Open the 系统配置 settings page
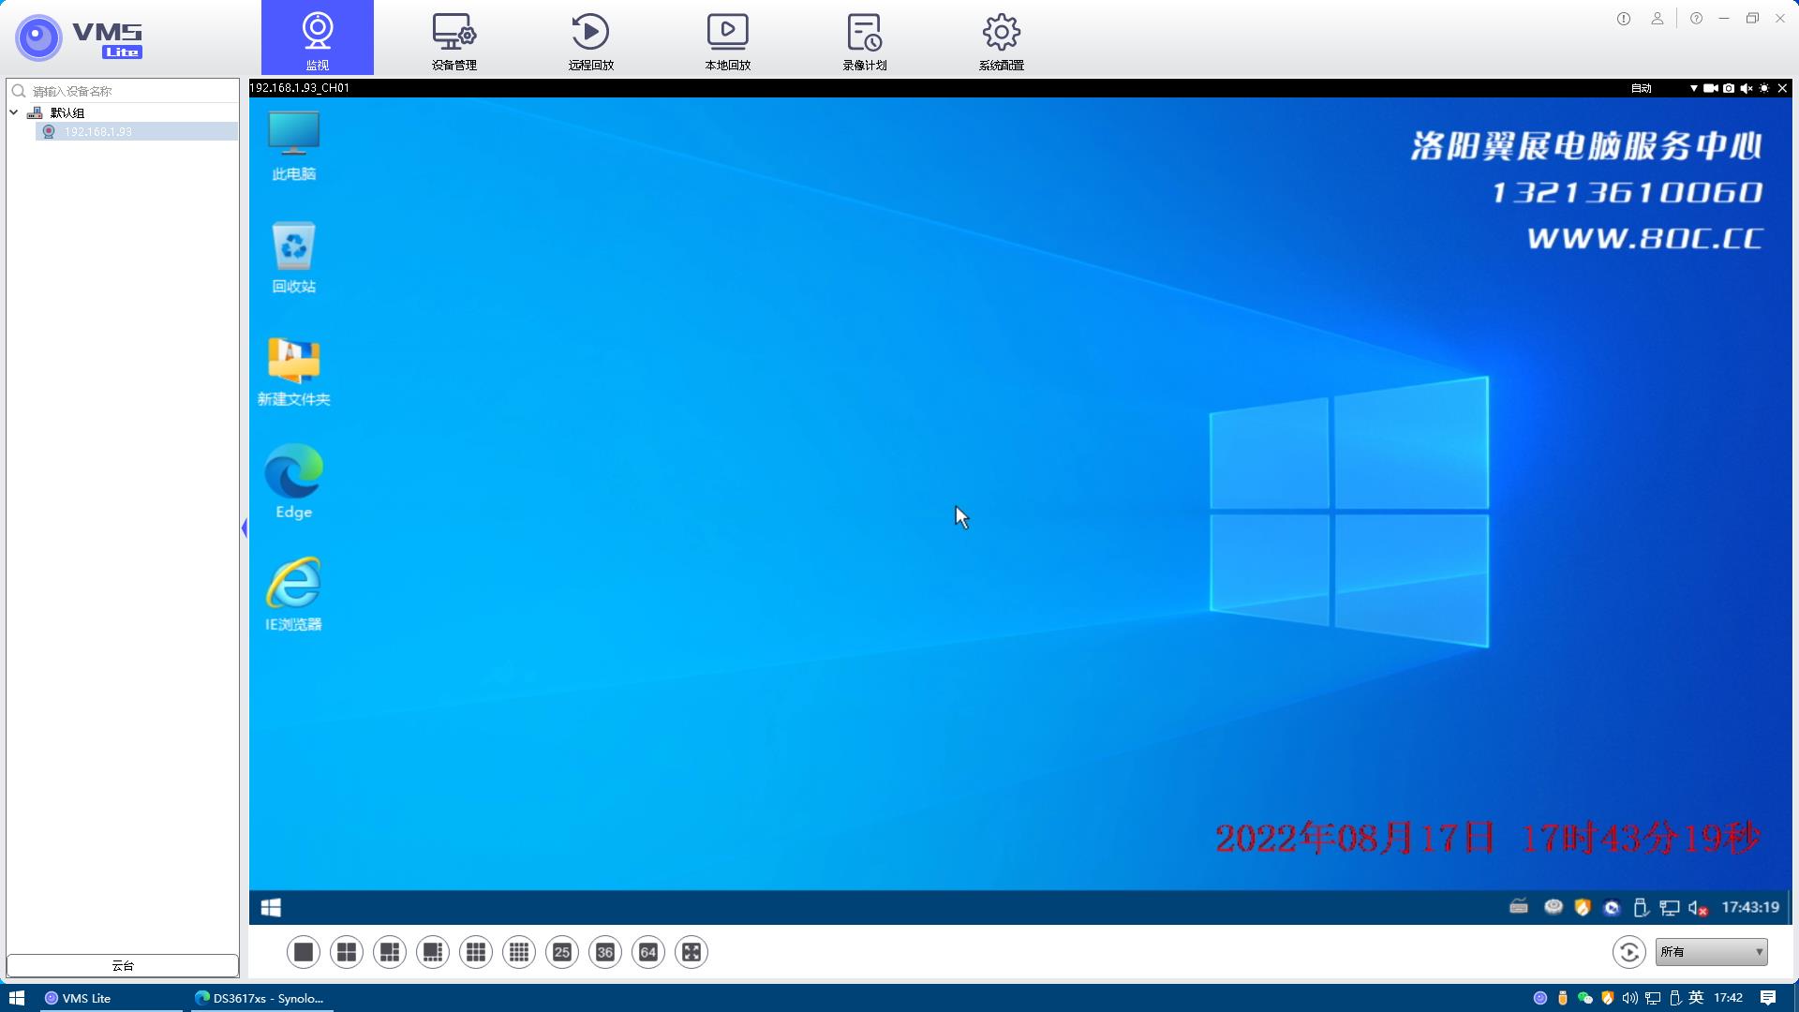1799x1012 pixels. [1002, 39]
